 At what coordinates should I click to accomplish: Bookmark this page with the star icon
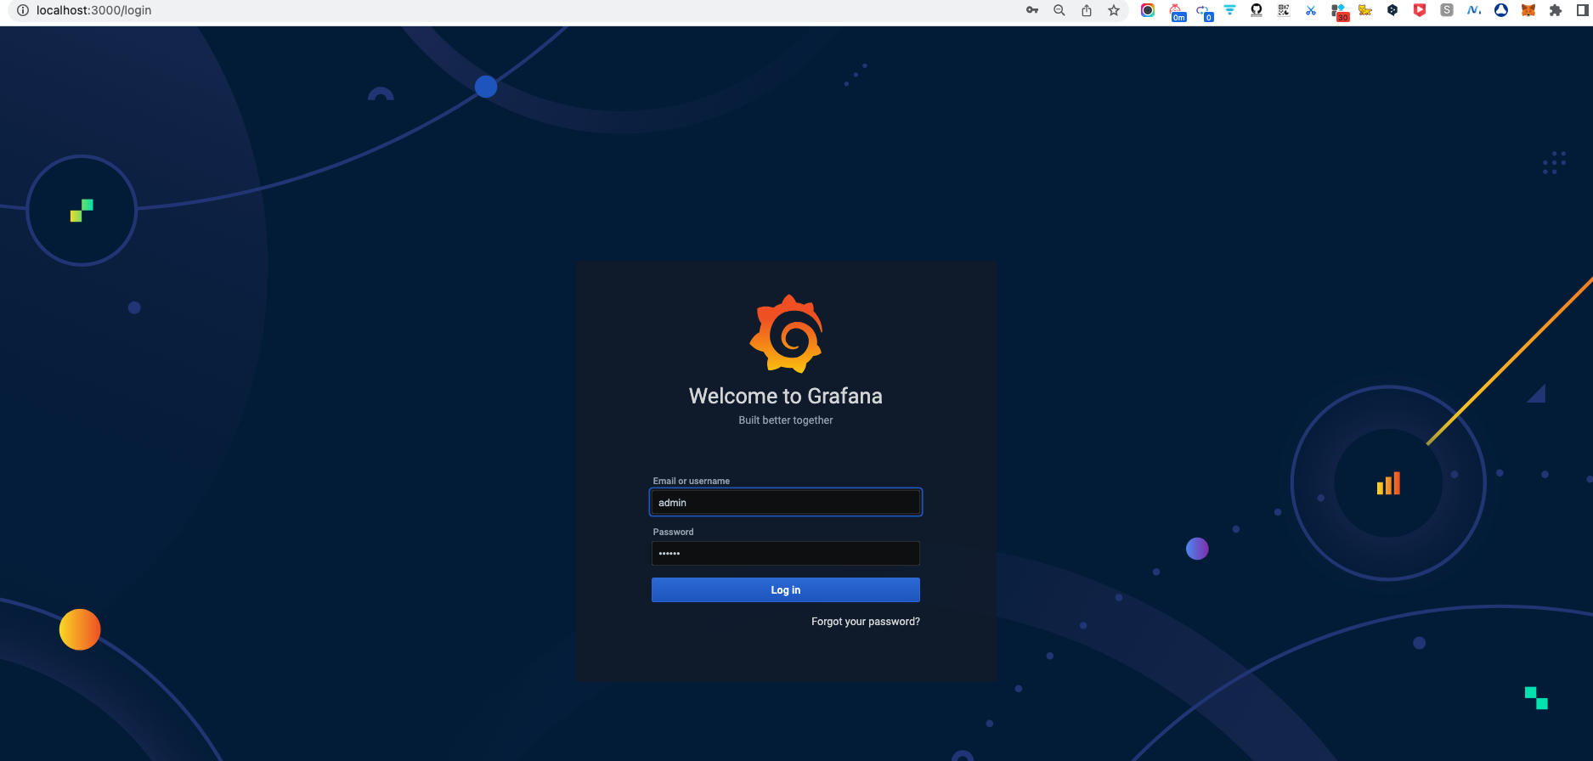pos(1114,10)
